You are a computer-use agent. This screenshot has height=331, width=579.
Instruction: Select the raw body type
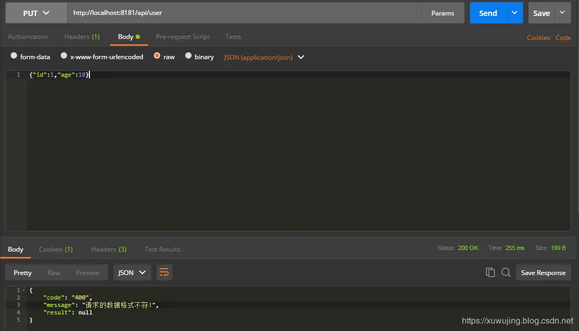click(157, 55)
